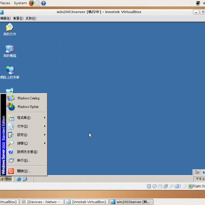Choose 關機(U)... in the Start menu
This screenshot has height=205, width=205.
(26, 171)
